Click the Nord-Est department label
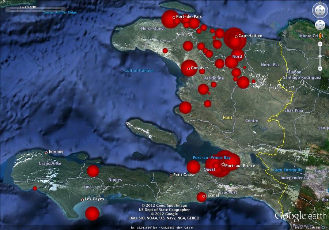The image size is (329, 230). [270, 65]
